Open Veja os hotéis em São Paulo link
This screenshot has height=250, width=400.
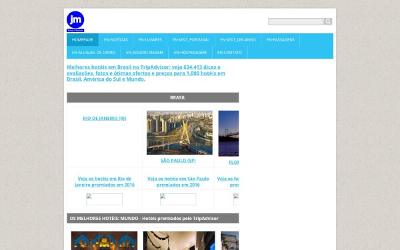(x=178, y=181)
